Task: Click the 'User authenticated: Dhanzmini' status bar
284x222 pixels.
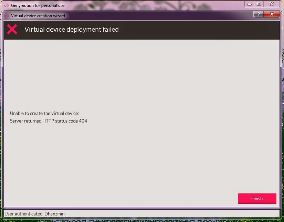Action: click(34, 214)
